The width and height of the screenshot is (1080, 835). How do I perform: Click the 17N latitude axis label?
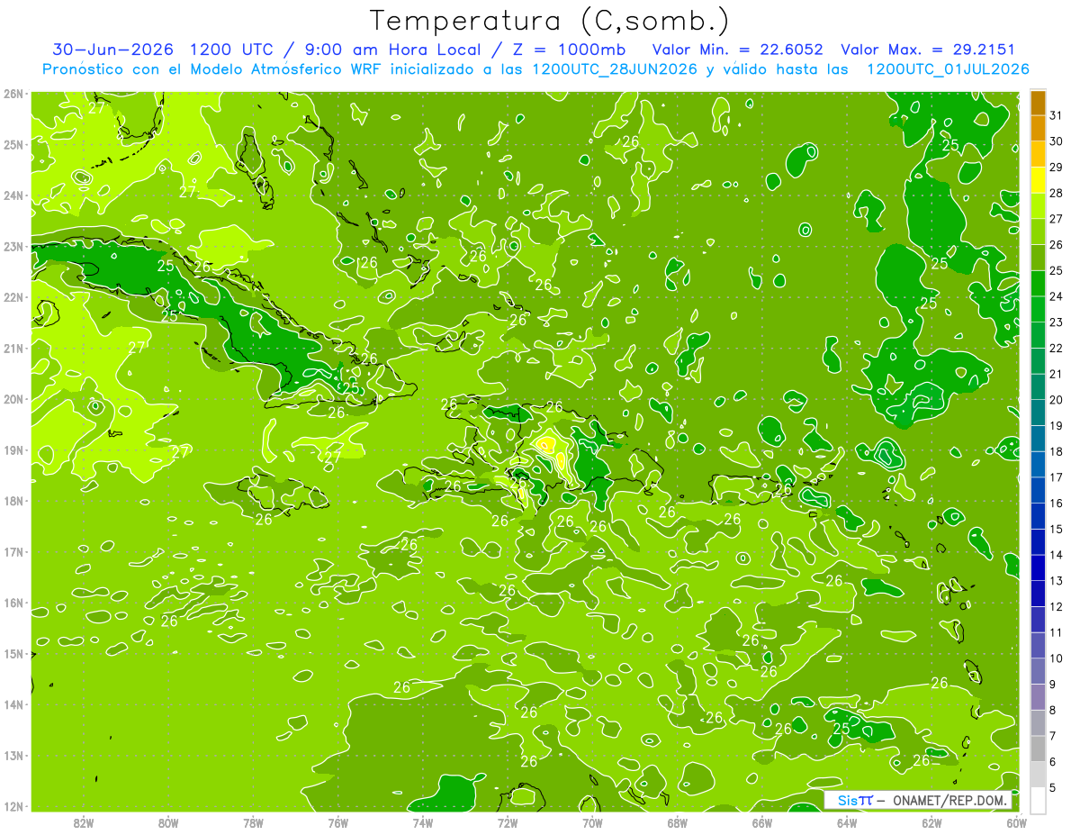(13, 552)
